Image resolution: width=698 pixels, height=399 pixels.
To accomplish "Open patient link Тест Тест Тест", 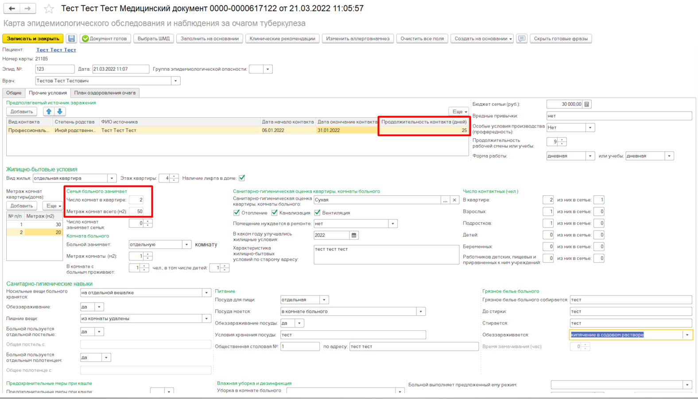I will pyautogui.click(x=56, y=50).
